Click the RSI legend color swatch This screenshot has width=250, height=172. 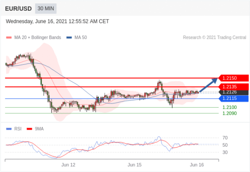pos(9,129)
